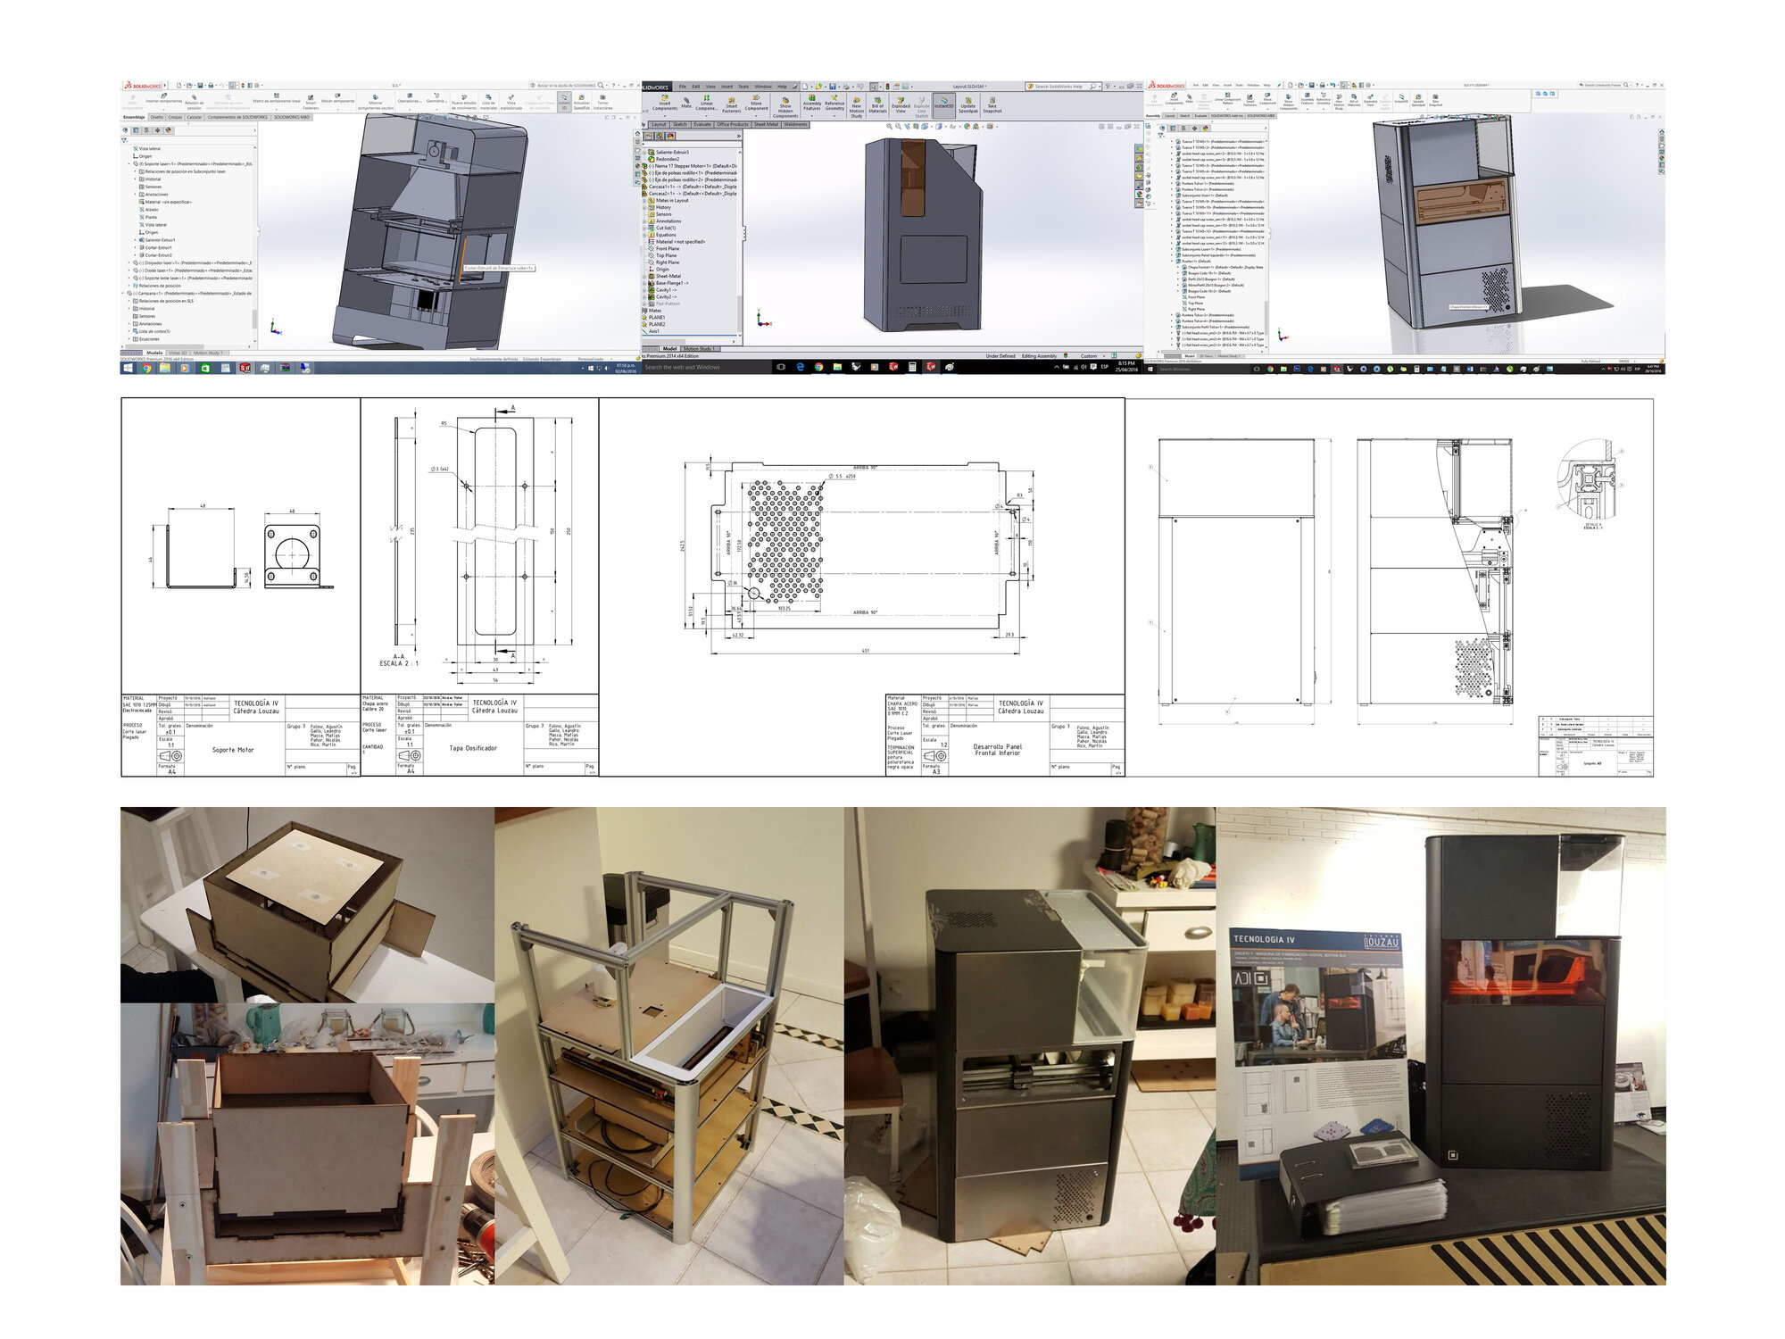
Task: Click Smart Fasteners in middle SolidWorks window
Action: pos(731,104)
